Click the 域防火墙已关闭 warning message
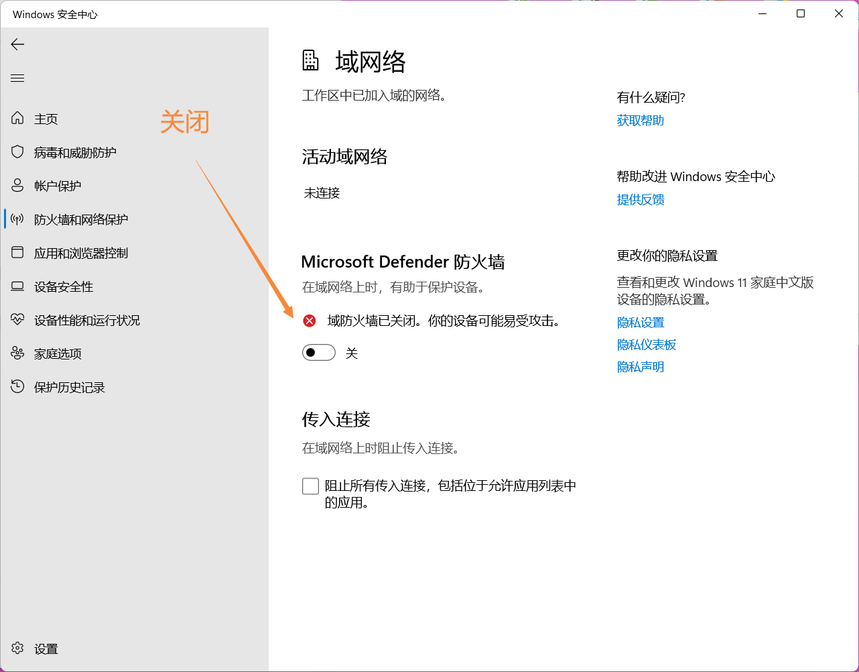 [444, 321]
